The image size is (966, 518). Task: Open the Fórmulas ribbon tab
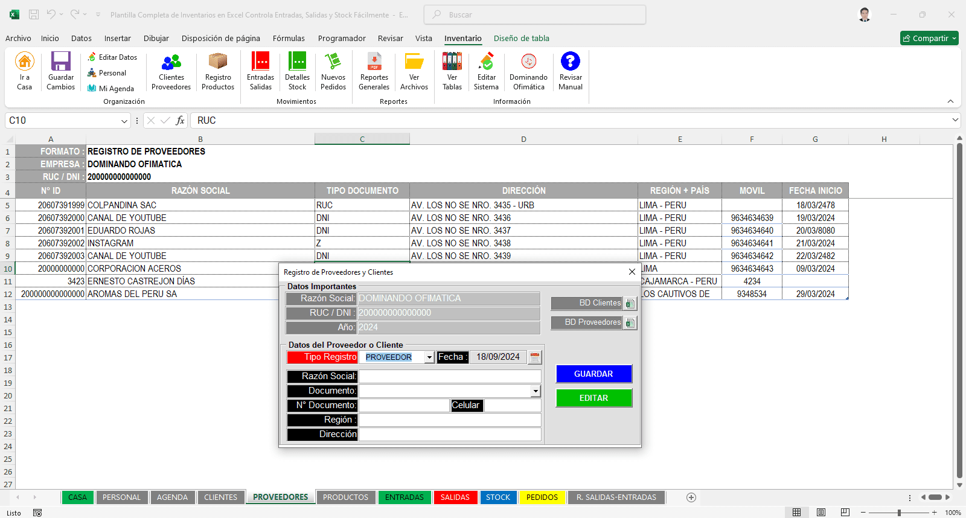(289, 38)
